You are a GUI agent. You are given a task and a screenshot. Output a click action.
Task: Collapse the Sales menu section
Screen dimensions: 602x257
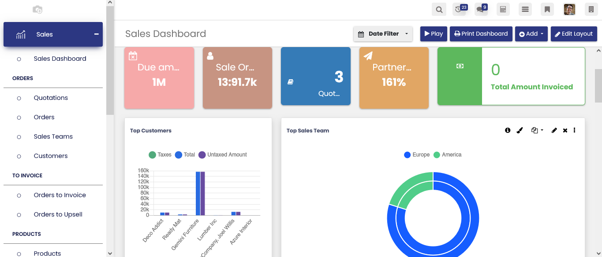pyautogui.click(x=96, y=34)
